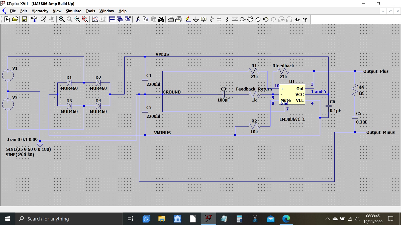Screen dimensions: 401x226
Task: Click the Output_Minus net label
Action: tap(380, 132)
